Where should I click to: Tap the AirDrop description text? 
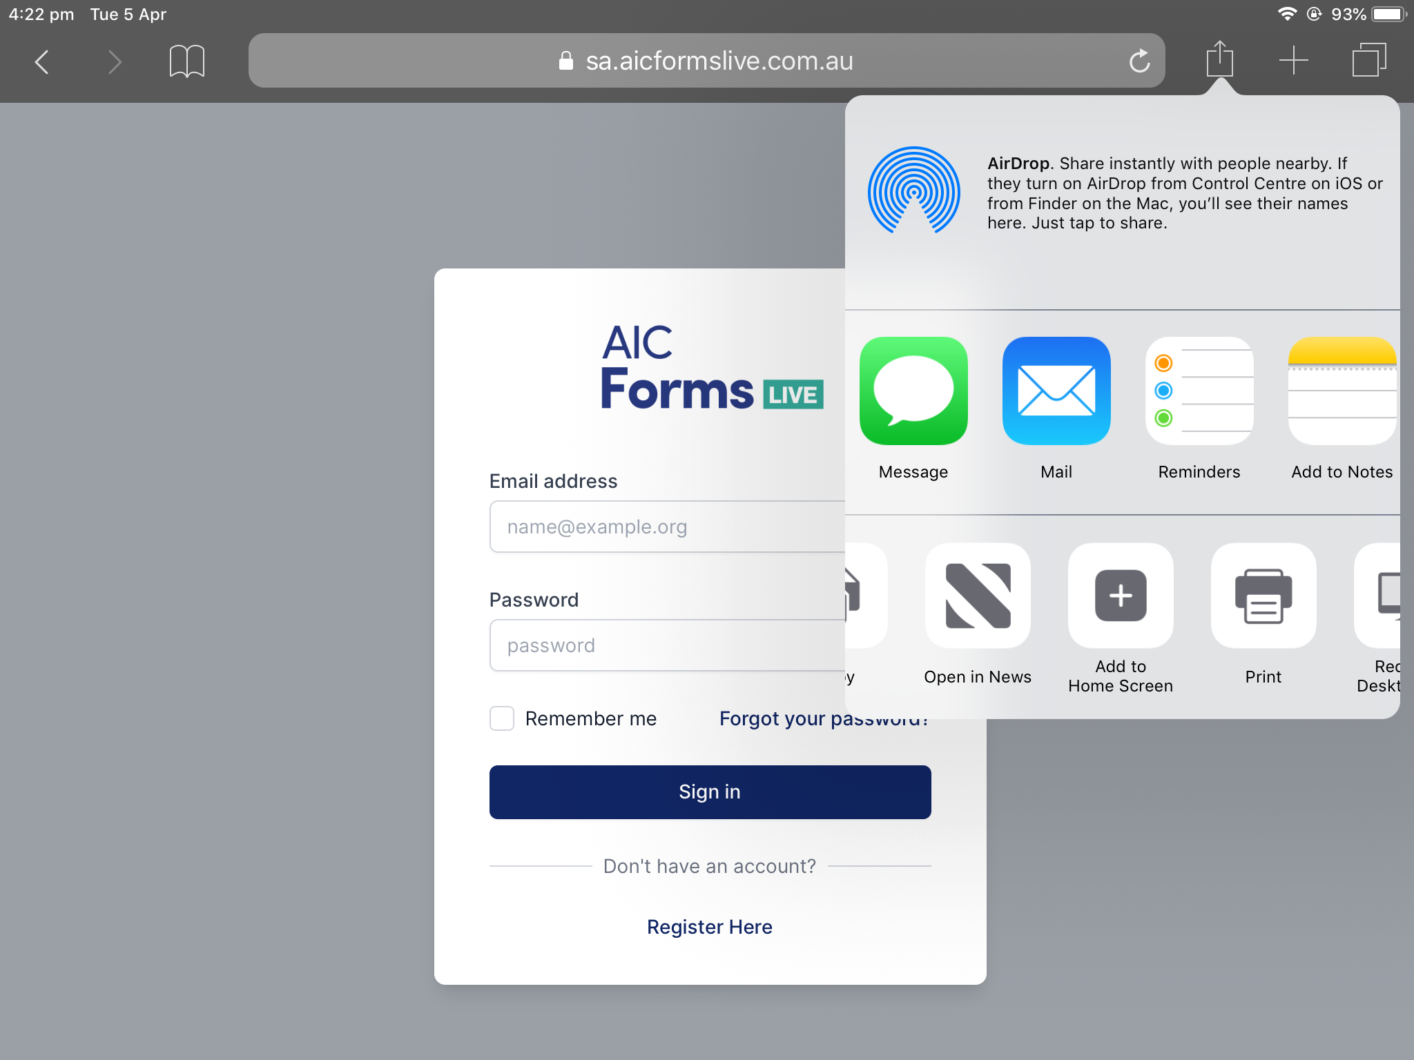tap(1185, 193)
